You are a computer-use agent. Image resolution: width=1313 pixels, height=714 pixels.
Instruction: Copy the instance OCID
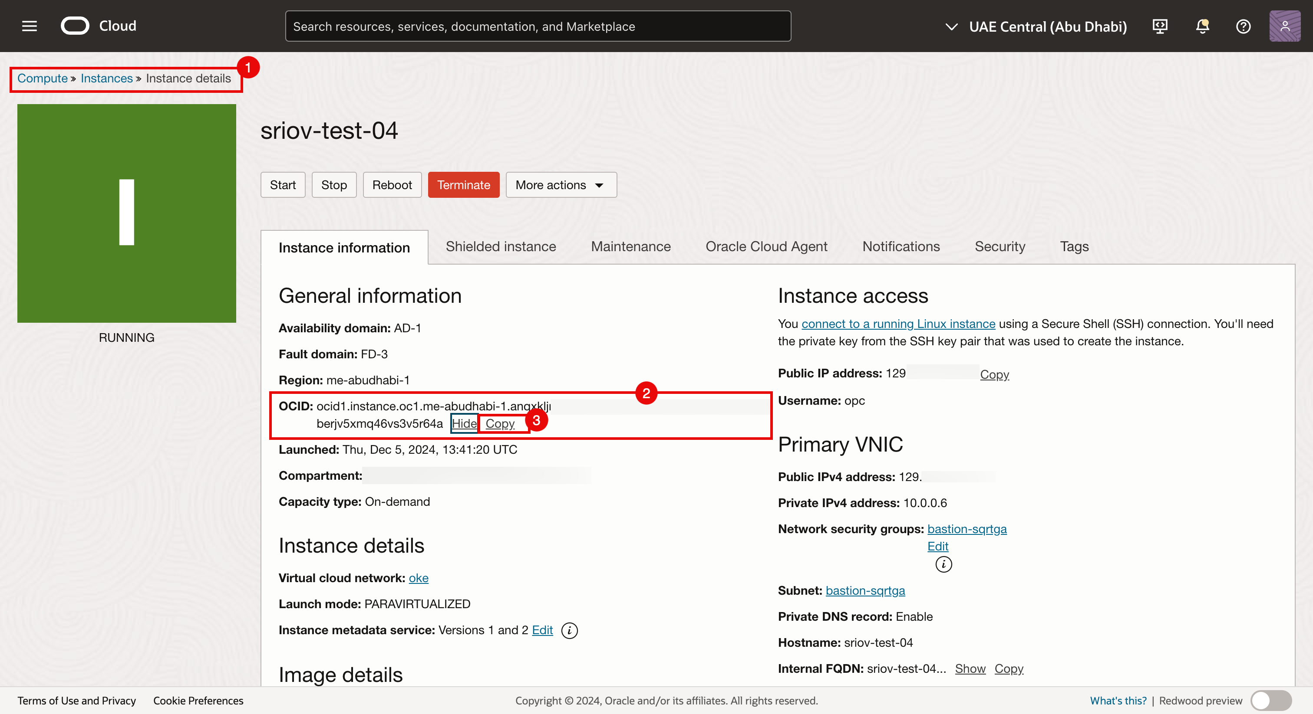click(500, 423)
